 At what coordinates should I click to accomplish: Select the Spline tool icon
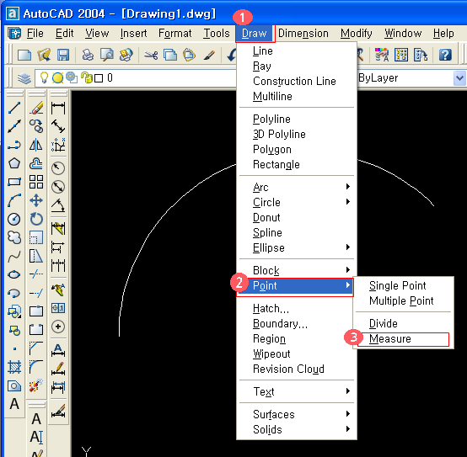[x=14, y=257]
